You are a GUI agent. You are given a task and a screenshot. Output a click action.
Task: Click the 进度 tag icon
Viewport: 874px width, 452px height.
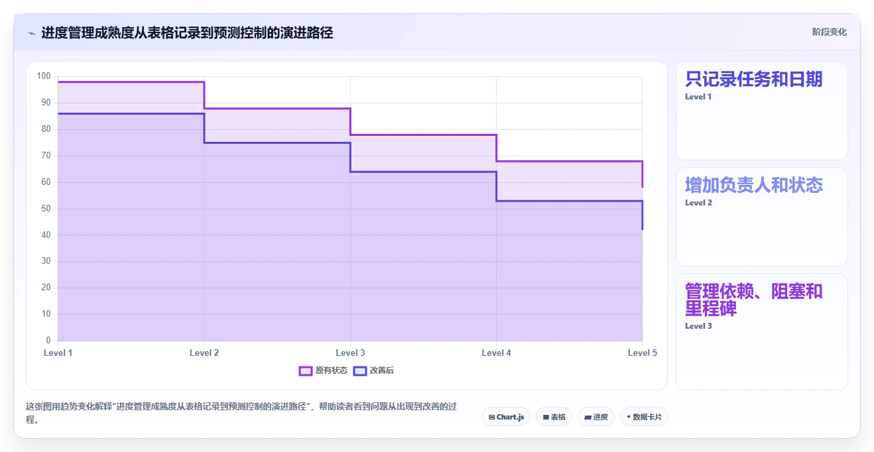pyautogui.click(x=588, y=417)
